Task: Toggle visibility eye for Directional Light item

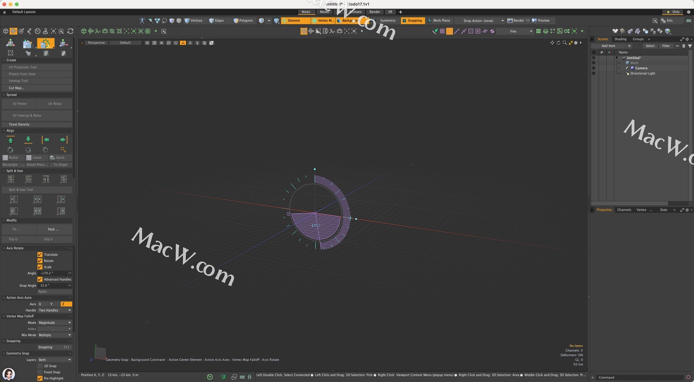Action: [x=593, y=74]
